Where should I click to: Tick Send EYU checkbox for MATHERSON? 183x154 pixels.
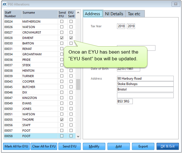pyautogui.click(x=62, y=22)
